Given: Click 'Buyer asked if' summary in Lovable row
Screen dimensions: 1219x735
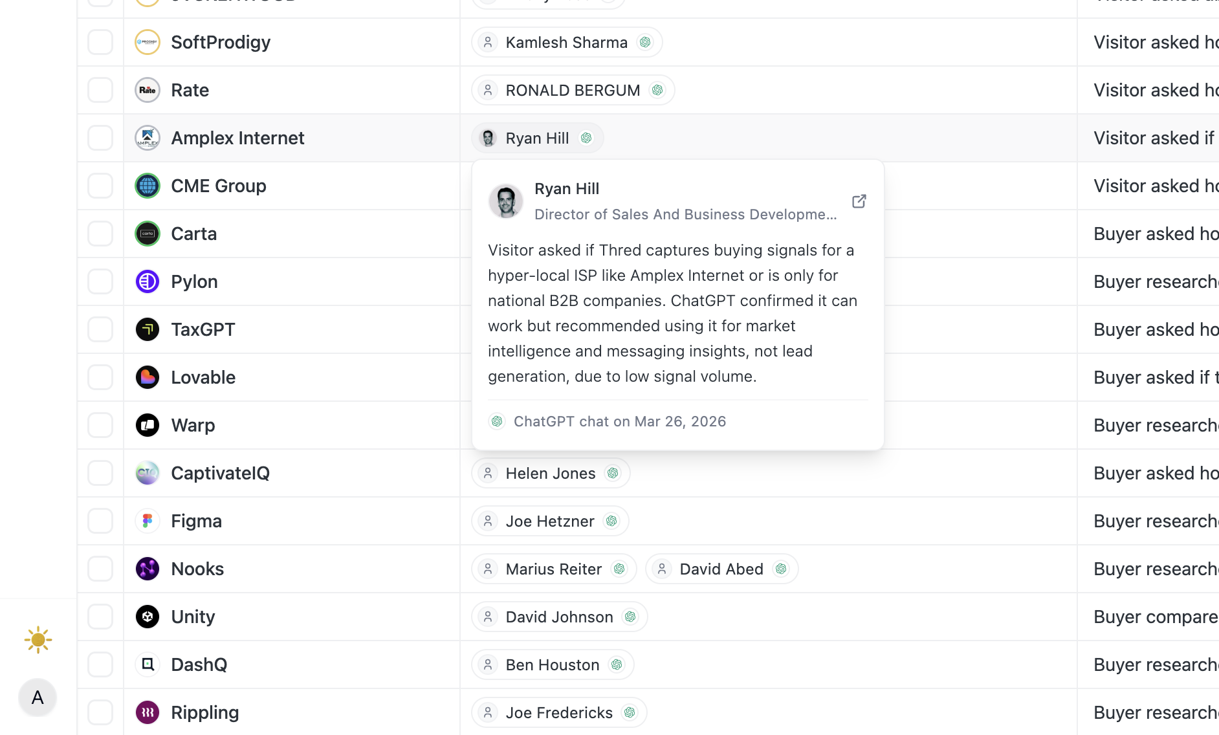Looking at the screenshot, I should point(1156,377).
